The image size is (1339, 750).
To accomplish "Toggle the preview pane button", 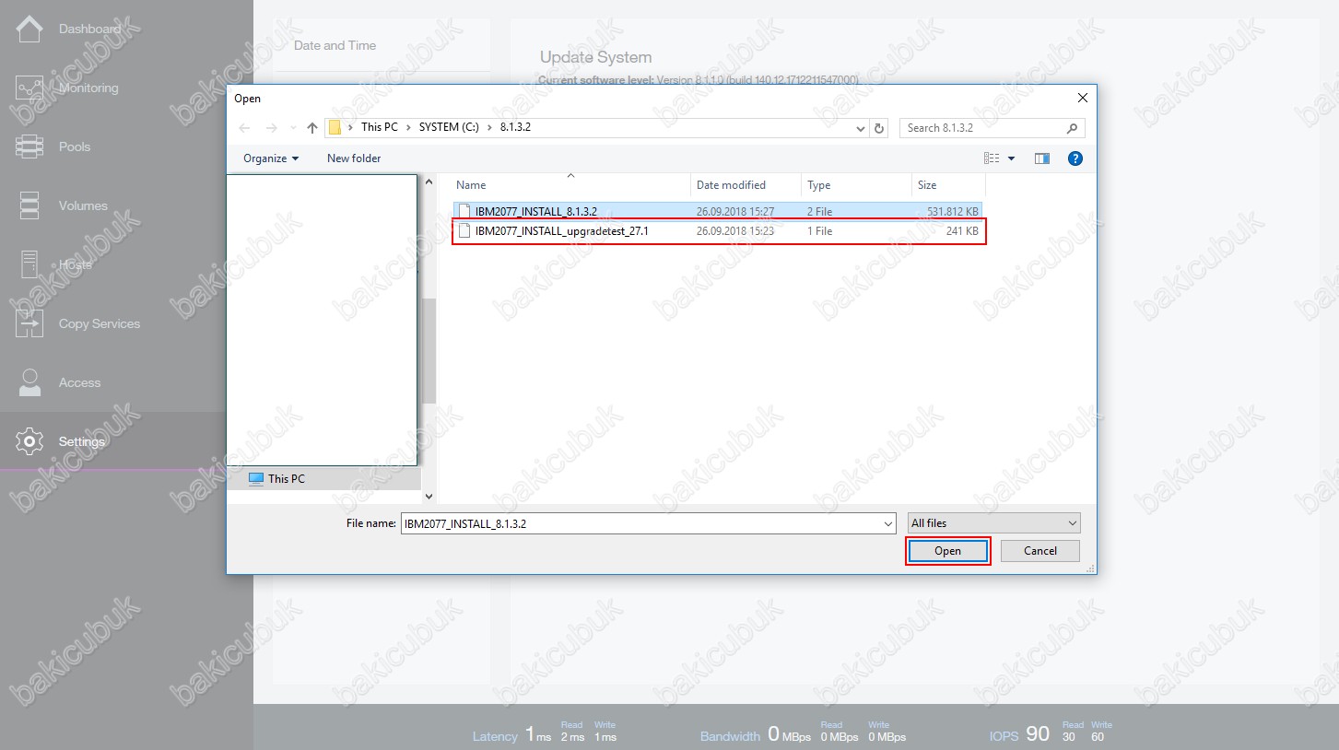I will click(x=1042, y=158).
